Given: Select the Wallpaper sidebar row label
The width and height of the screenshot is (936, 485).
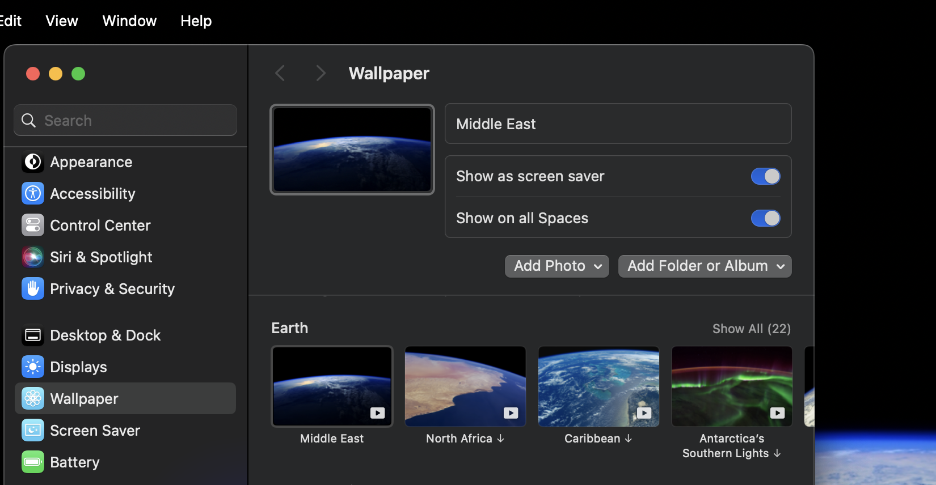Looking at the screenshot, I should [85, 399].
